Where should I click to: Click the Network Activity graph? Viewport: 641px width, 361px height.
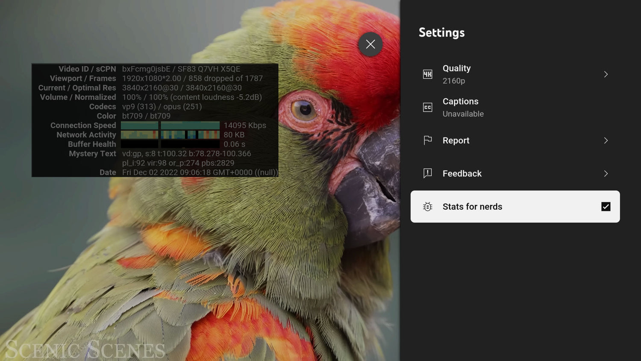[170, 135]
